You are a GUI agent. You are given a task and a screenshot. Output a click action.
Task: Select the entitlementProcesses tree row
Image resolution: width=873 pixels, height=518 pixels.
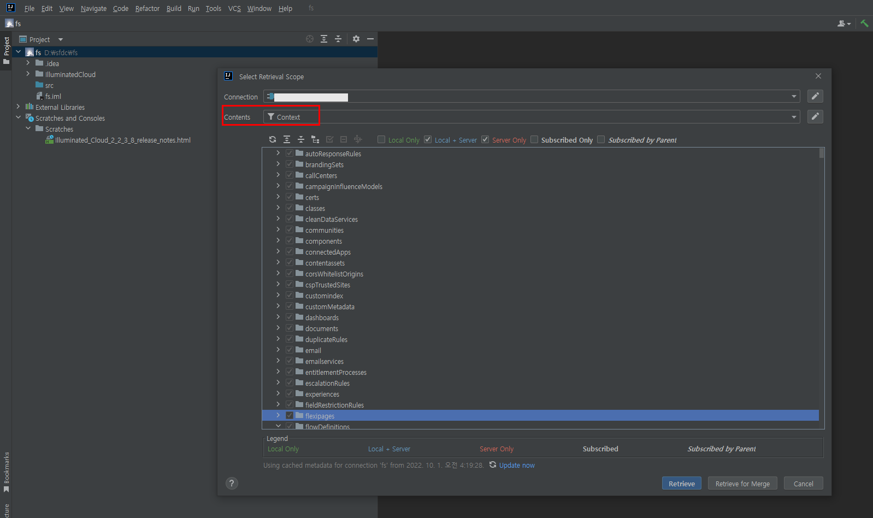540,372
